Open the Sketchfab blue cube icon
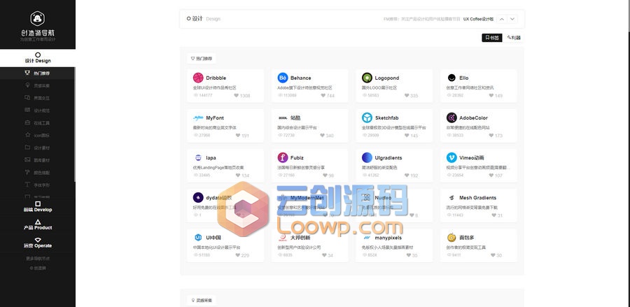The image size is (630, 307). coord(367,118)
